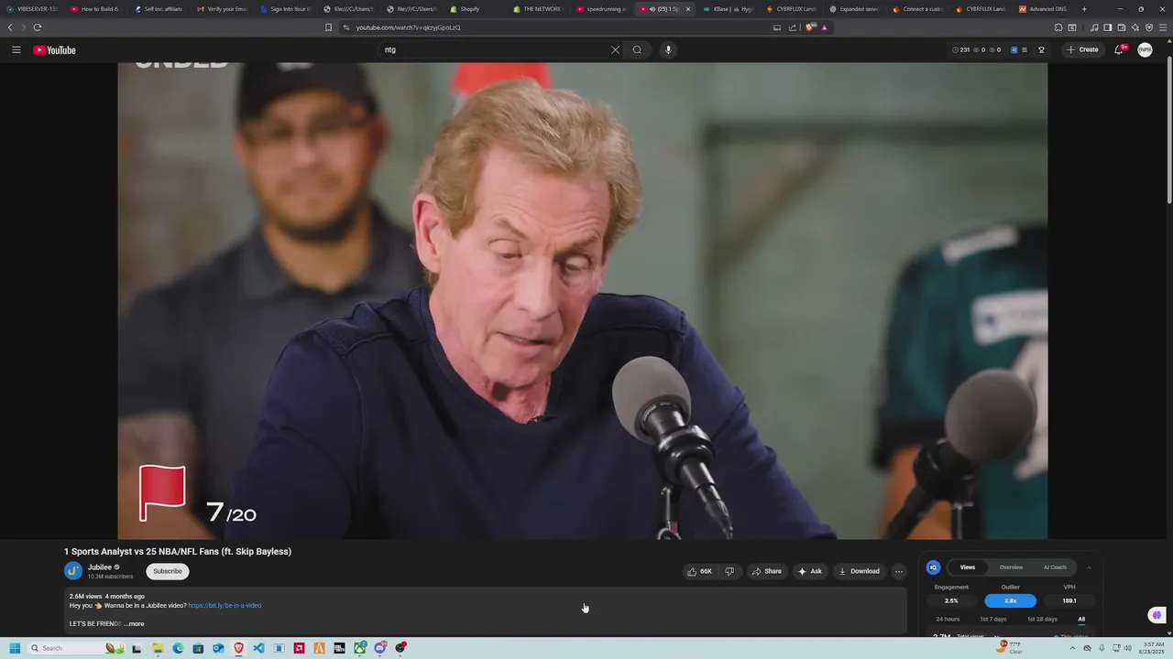Open the account avatar menu

coord(1145,49)
